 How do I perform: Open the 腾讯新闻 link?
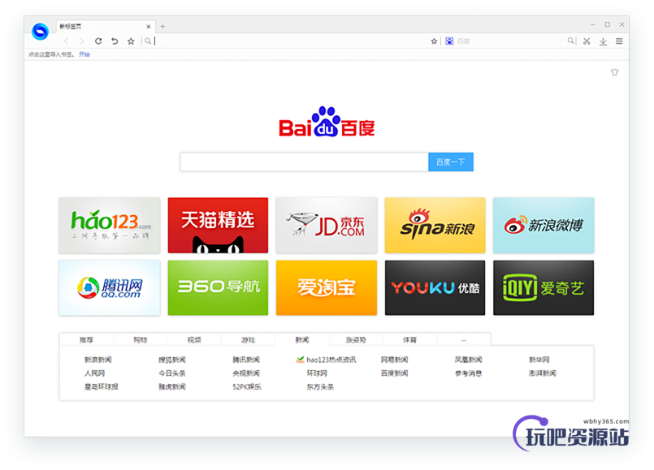pos(246,360)
